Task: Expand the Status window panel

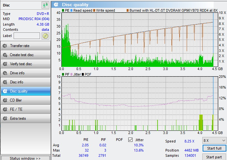Action: (25, 158)
